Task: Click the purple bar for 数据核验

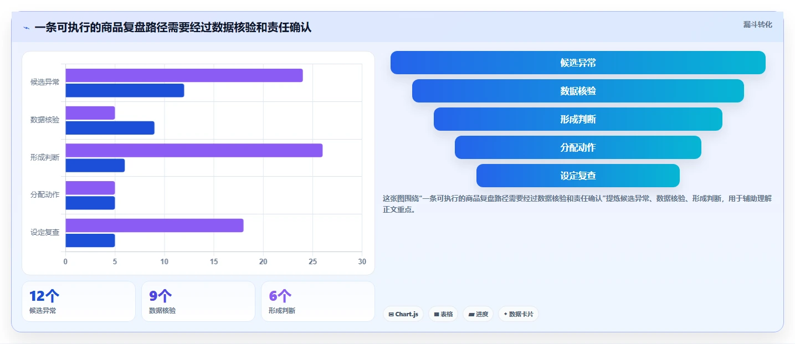Action: (90, 113)
